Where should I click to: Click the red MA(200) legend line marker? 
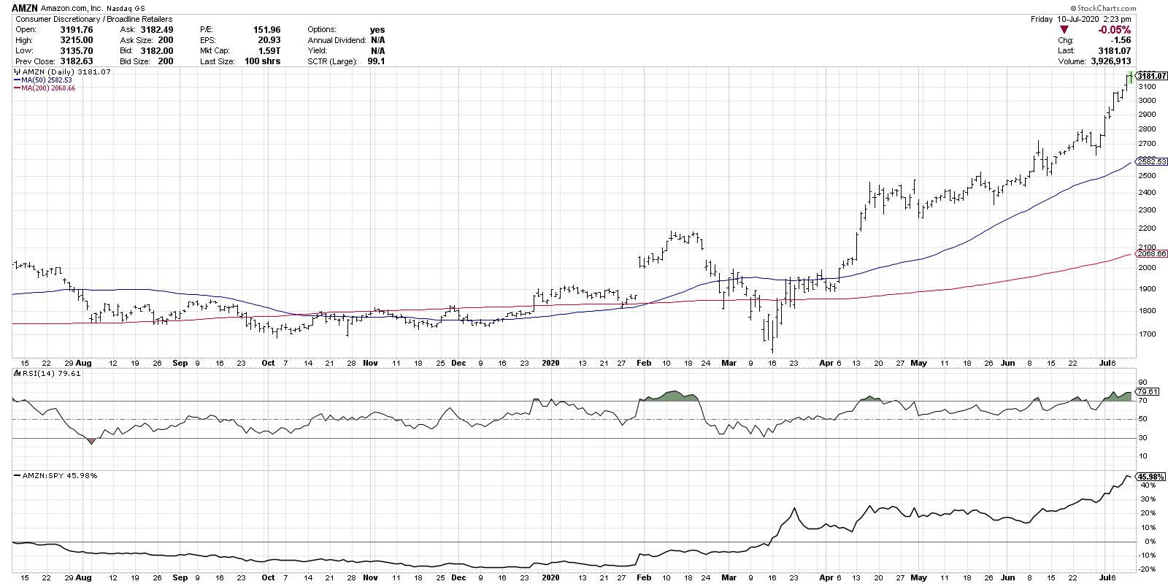(16, 88)
